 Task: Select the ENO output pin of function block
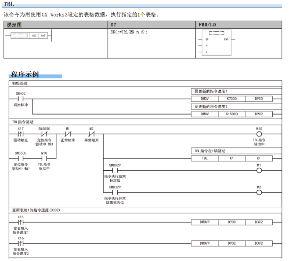(226, 39)
